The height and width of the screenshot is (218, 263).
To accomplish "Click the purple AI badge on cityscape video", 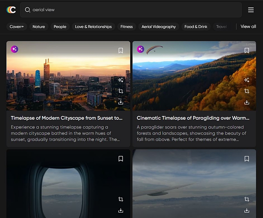I will click(x=15, y=49).
